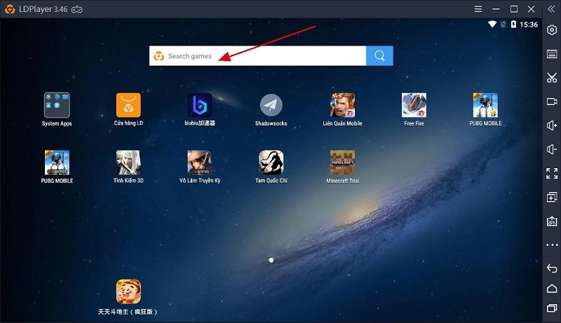Image resolution: width=561 pixels, height=323 pixels.
Task: Click the LD logo inside the search bar
Action: [158, 56]
